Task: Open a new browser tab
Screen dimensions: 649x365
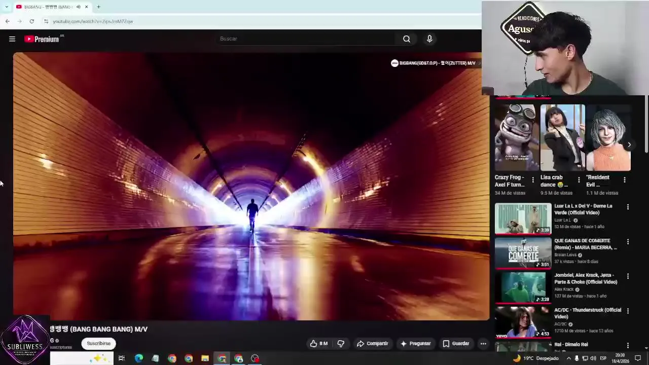Action: click(98, 7)
